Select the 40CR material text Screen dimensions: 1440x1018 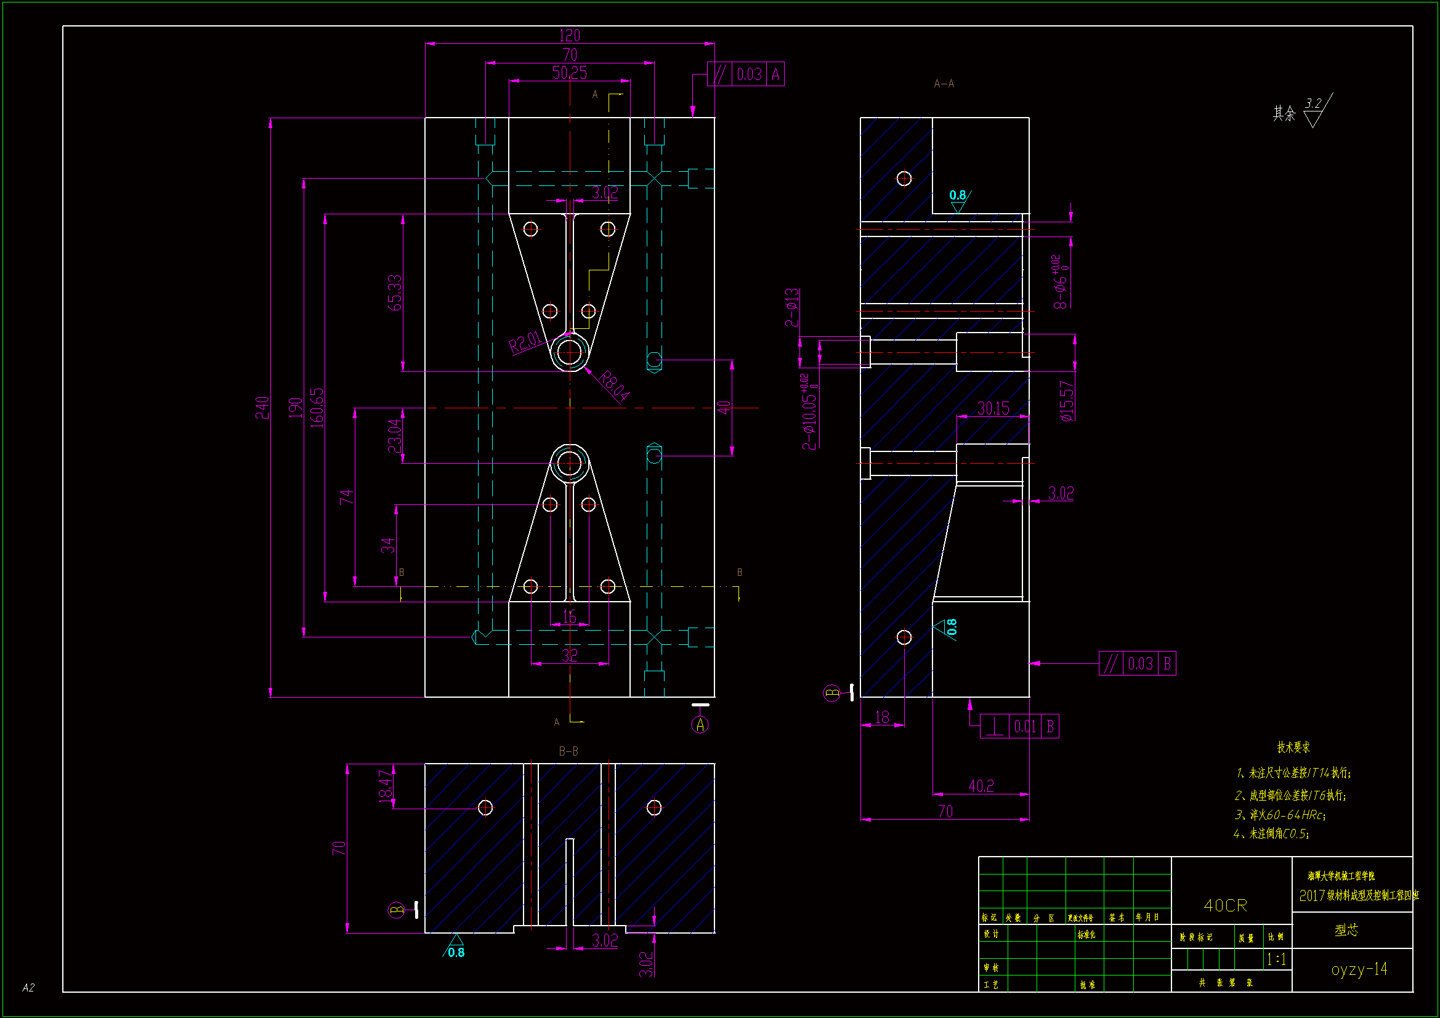1226,905
